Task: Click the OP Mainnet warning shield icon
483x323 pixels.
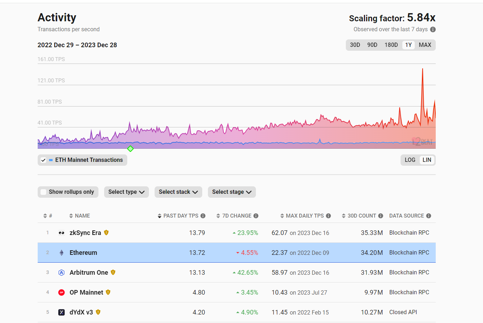Action: pyautogui.click(x=108, y=292)
